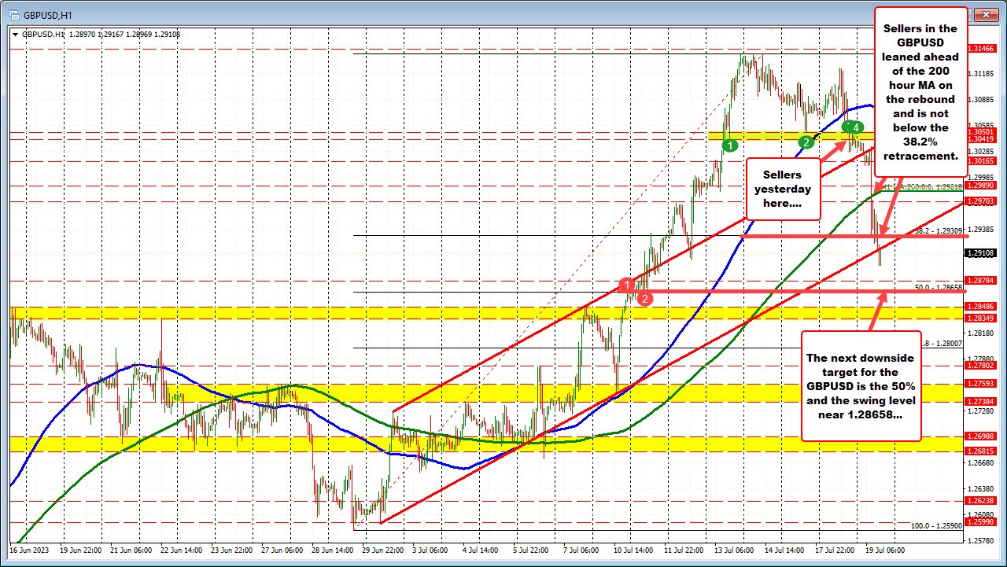This screenshot has height=567, width=1007.
Task: Click the 1.28007 Fibonacci level label
Action: tap(943, 344)
